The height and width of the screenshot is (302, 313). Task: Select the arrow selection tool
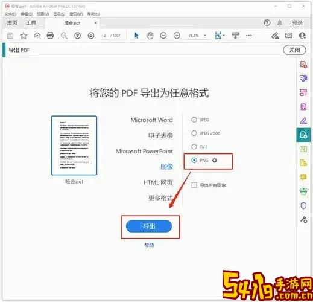tap(136, 36)
